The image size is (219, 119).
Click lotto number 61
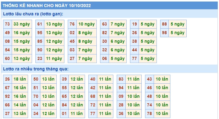coord(40,24)
